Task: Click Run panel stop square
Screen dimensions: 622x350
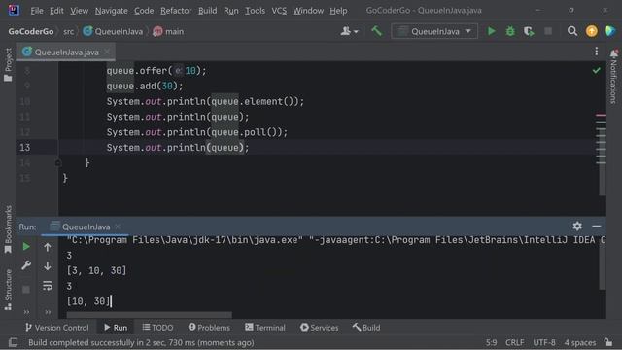Action: coord(26,290)
